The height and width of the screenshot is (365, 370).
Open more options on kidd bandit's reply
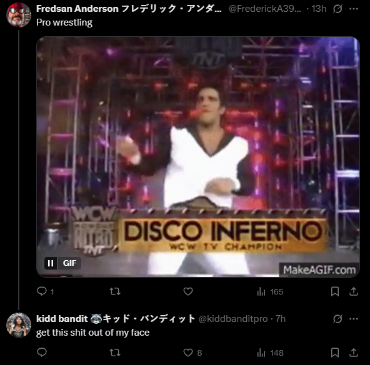point(354,319)
